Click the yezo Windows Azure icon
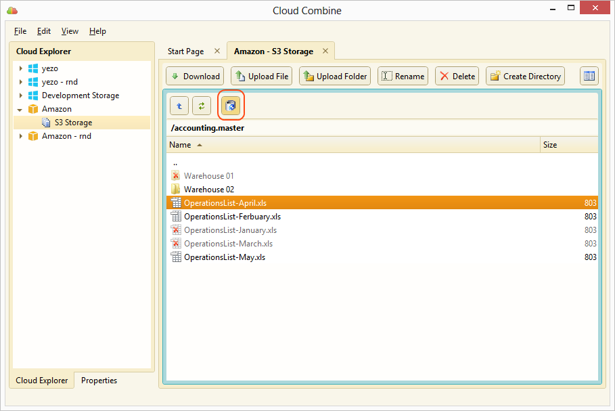Image resolution: width=615 pixels, height=411 pixels. click(x=33, y=68)
